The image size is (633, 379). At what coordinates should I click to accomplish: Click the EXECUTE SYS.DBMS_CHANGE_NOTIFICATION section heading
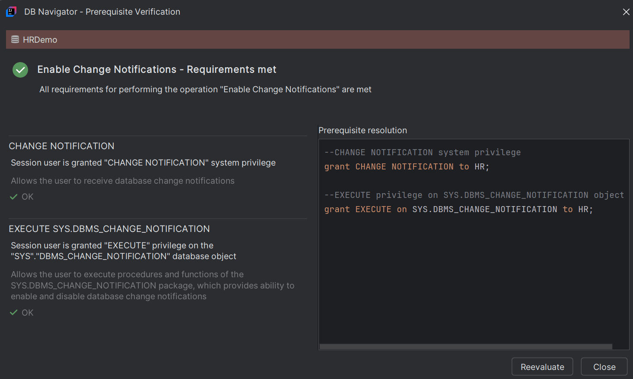pos(110,229)
